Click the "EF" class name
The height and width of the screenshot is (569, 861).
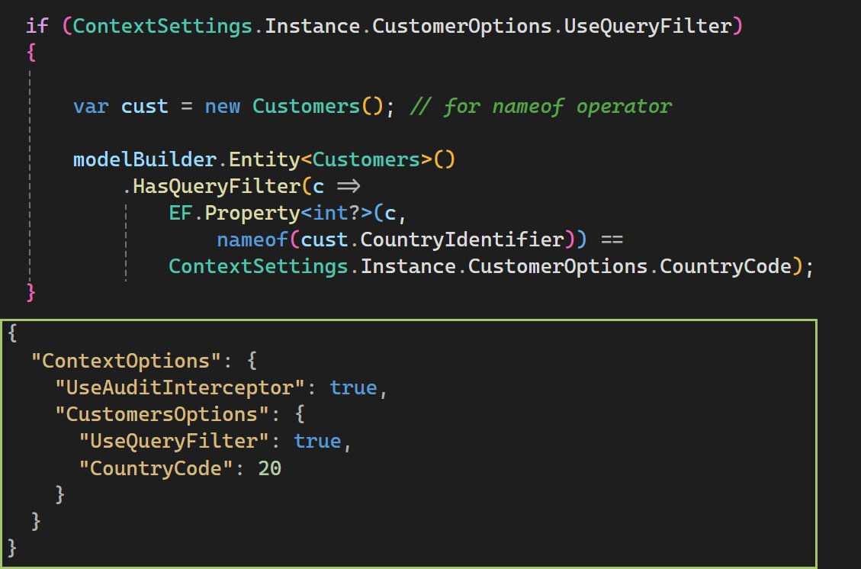tap(181, 213)
